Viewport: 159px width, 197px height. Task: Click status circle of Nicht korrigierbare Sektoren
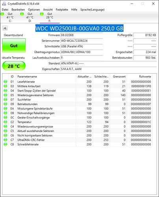(6, 135)
